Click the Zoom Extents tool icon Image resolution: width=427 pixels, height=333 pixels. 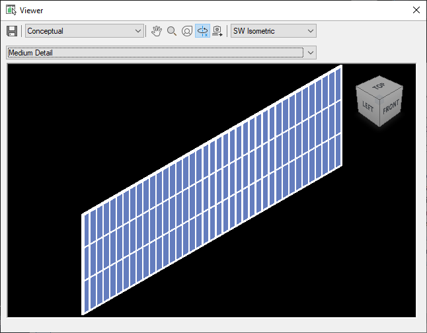point(187,31)
